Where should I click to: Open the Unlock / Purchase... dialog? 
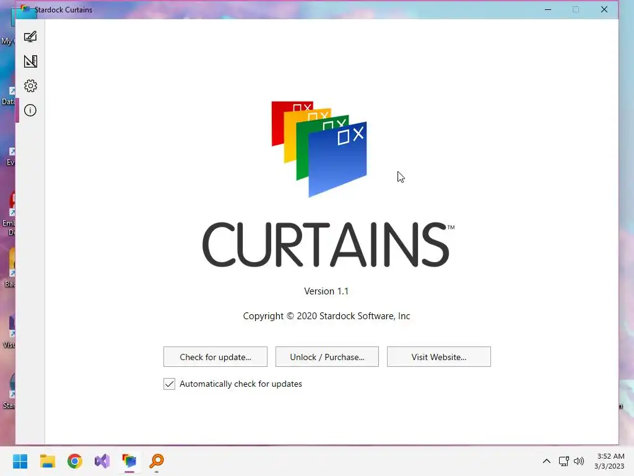point(327,357)
